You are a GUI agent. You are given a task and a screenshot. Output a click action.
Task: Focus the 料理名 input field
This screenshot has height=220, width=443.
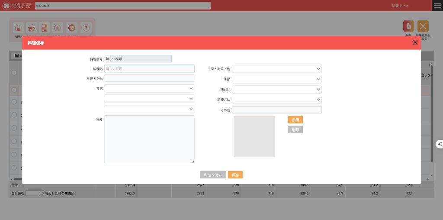tap(149, 69)
